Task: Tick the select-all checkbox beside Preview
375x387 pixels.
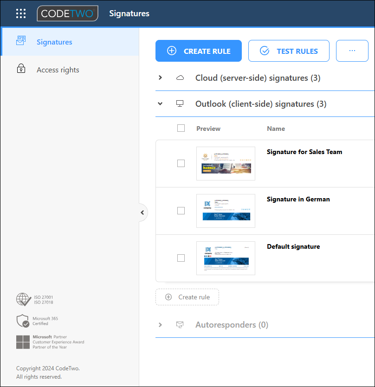Action: [181, 128]
